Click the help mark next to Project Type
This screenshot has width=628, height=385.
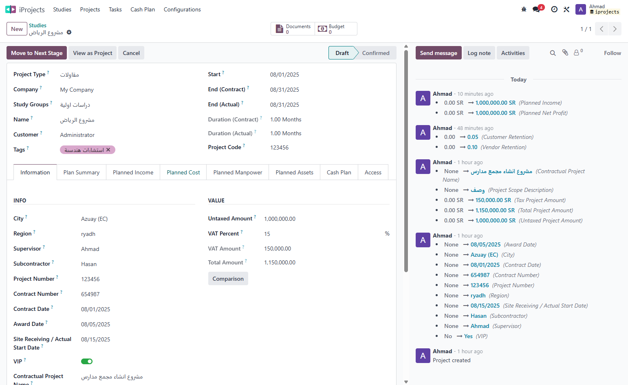pyautogui.click(x=48, y=72)
